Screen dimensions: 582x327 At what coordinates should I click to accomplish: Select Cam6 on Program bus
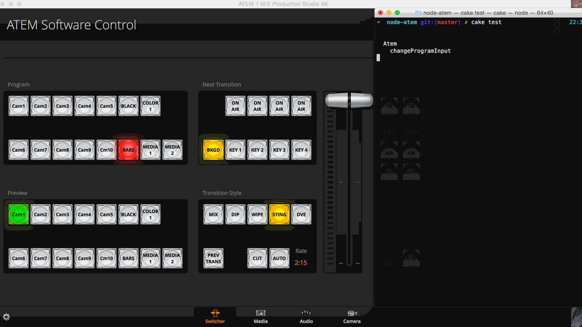[x=19, y=150]
